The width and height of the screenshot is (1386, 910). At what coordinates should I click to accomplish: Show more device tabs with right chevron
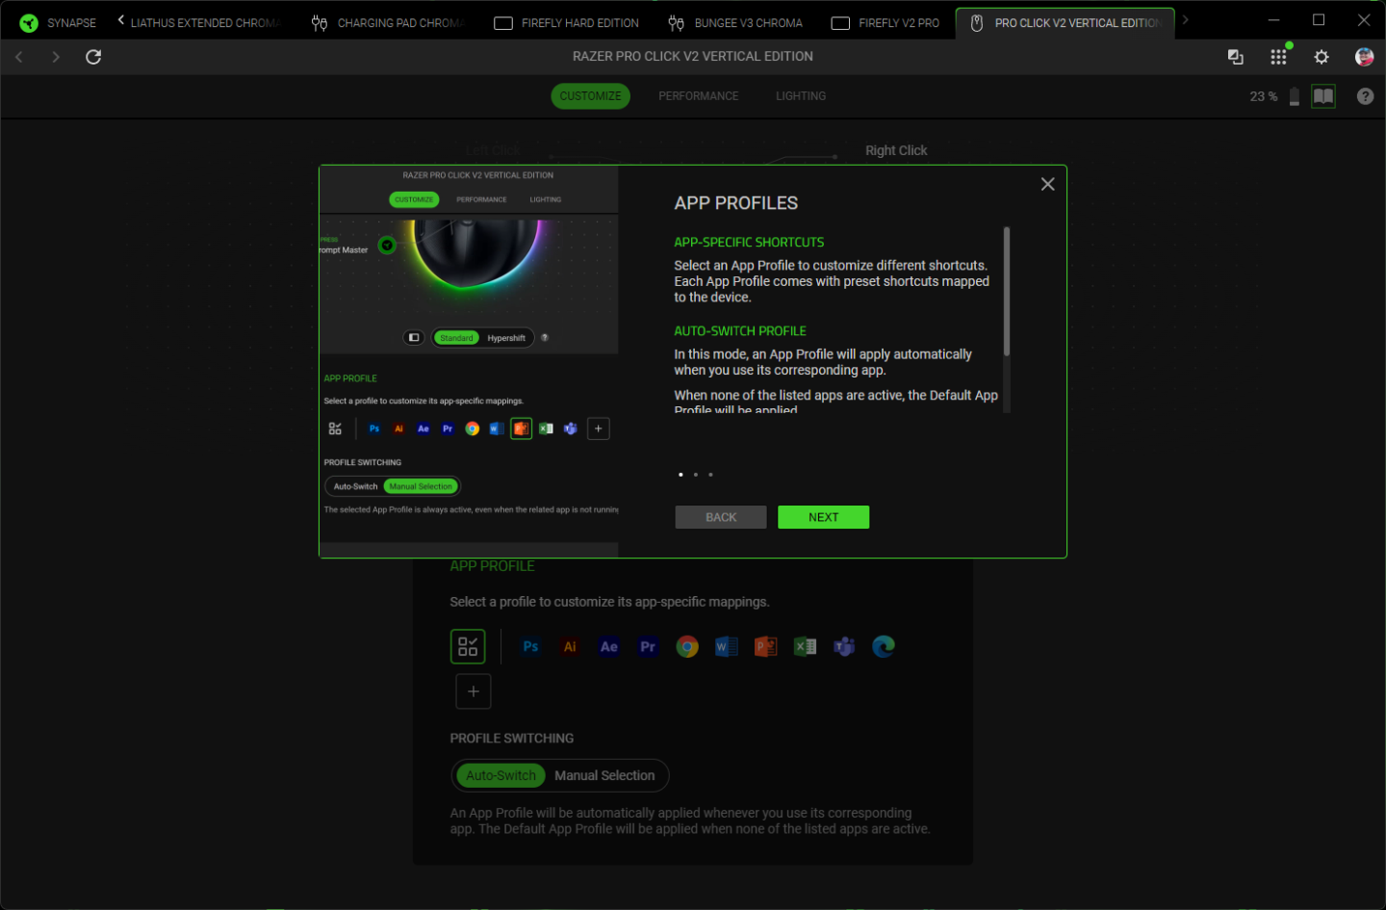1186,19
